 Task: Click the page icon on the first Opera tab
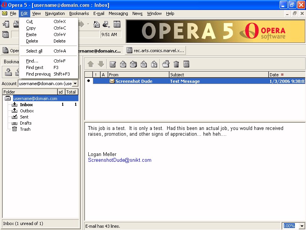(x=5, y=51)
